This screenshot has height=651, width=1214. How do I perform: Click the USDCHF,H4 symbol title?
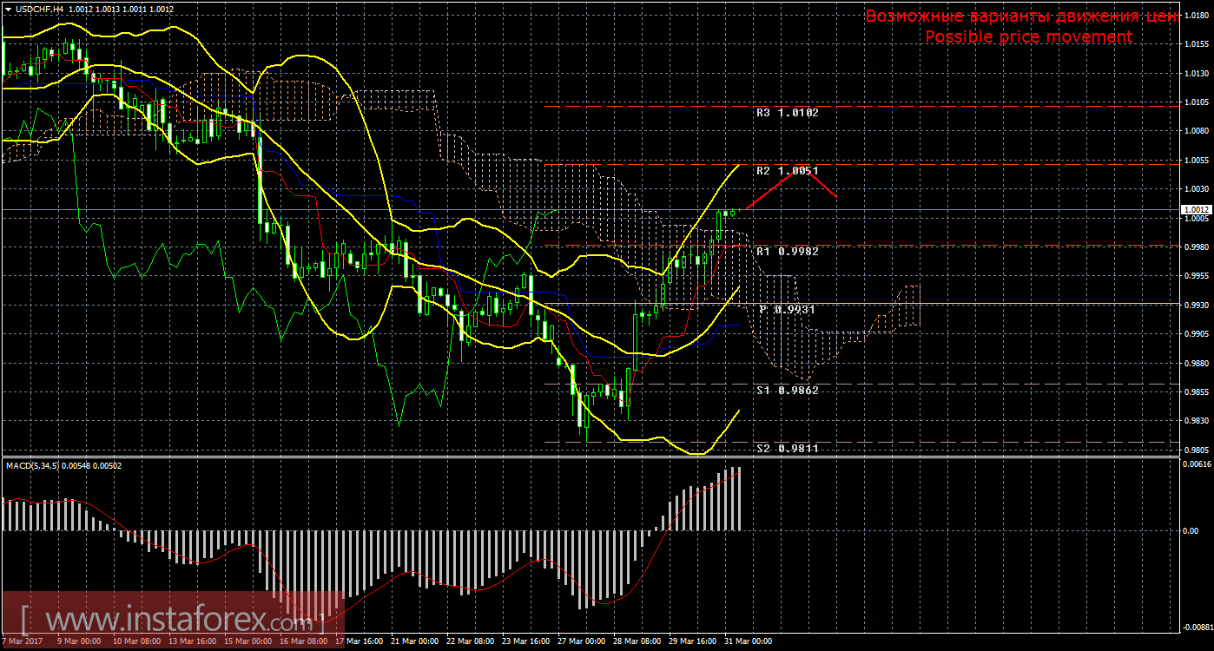tap(39, 9)
